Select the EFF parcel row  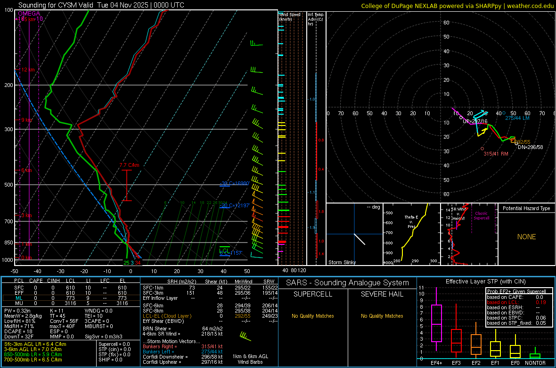point(71,293)
